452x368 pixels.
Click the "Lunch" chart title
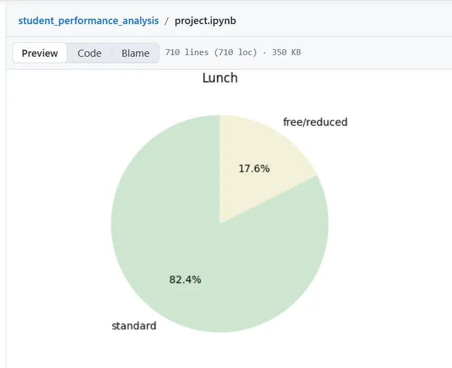(x=220, y=78)
